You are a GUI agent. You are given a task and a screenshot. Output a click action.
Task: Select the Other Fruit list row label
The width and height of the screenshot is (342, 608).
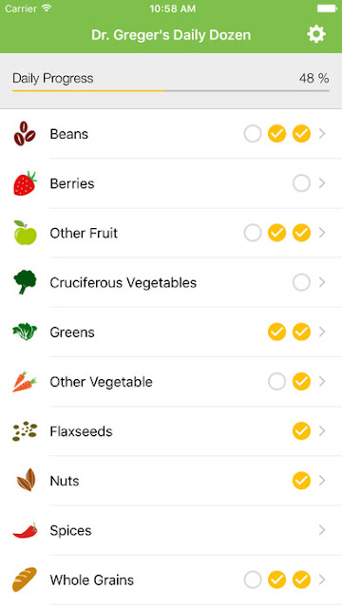[x=84, y=233]
